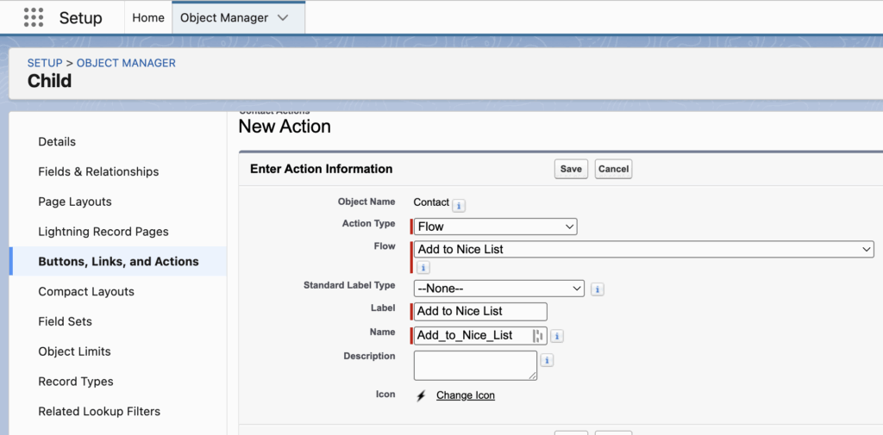Click the OBJECT MANAGER breadcrumb link
The image size is (883, 435).
pos(126,63)
